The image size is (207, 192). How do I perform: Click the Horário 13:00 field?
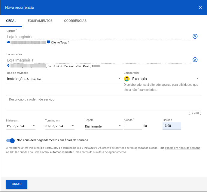[x=172, y=126]
